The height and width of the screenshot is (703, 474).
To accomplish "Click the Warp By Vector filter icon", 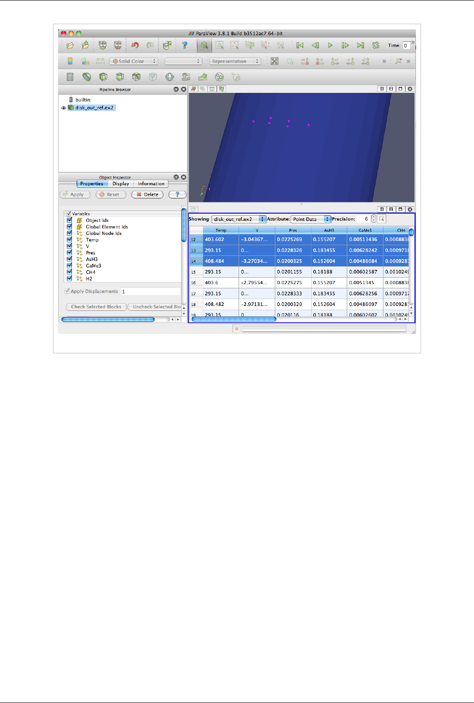I will (x=203, y=77).
